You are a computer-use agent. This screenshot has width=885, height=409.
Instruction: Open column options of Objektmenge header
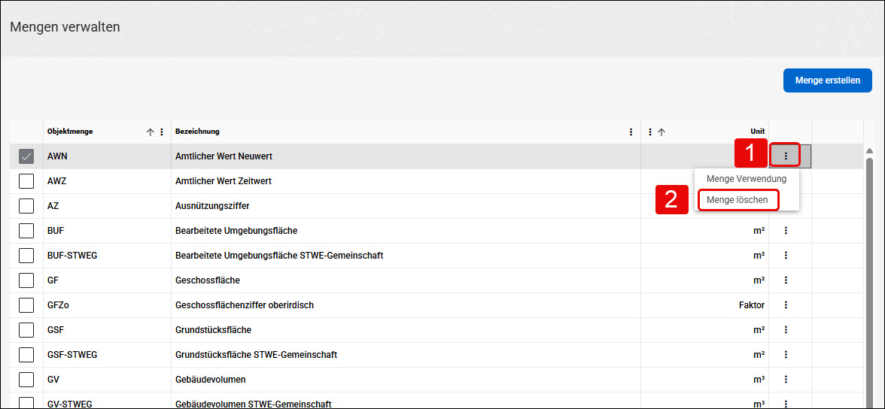(x=162, y=132)
